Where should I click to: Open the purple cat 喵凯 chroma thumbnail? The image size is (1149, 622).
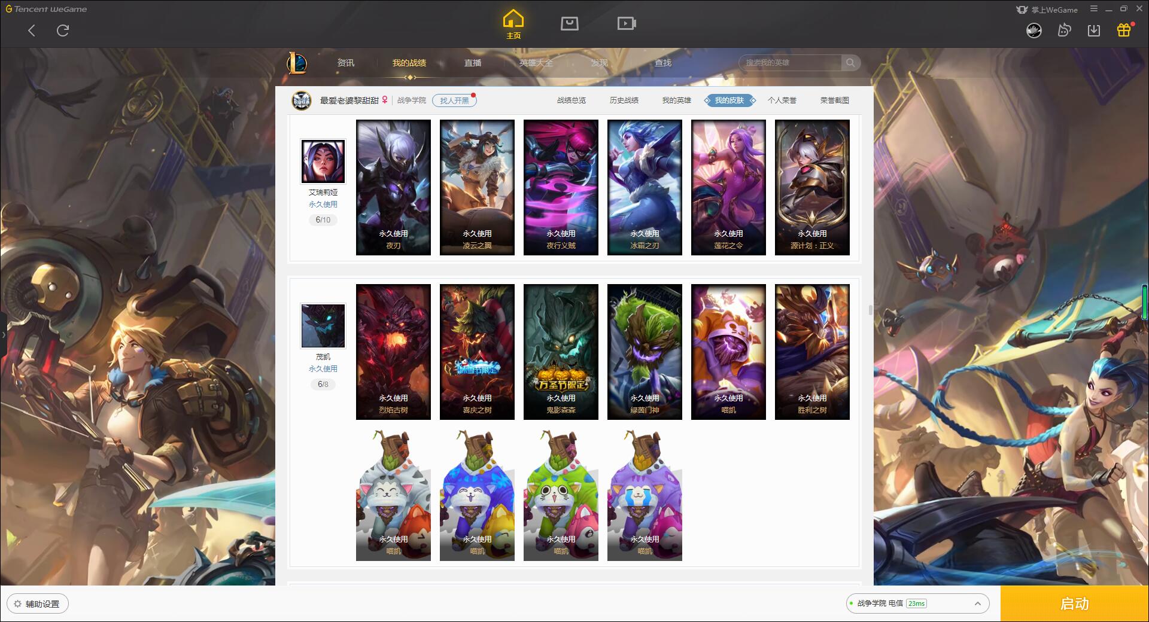[x=645, y=495]
